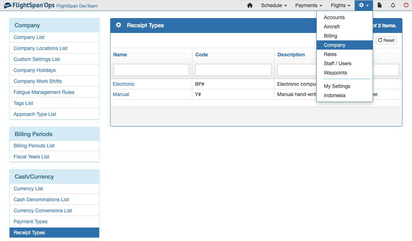Select Waypoints in the settings dropdown

335,73
